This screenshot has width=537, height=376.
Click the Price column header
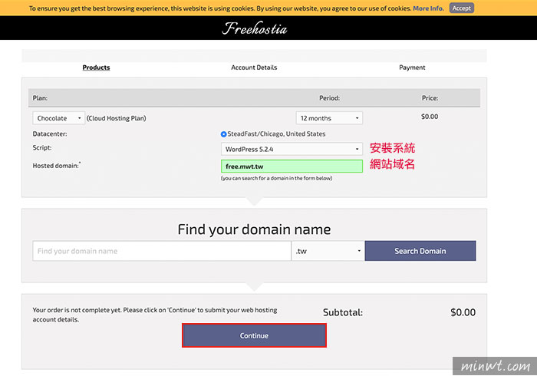430,98
